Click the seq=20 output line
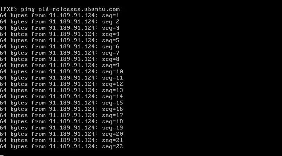 tap(61, 134)
